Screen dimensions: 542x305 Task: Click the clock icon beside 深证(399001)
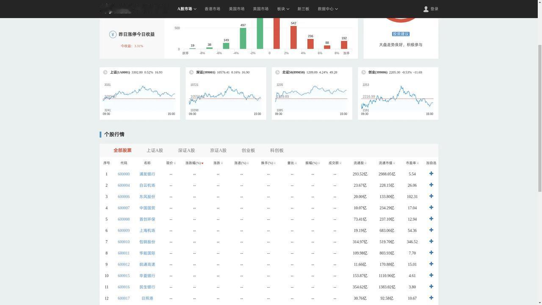click(x=191, y=72)
